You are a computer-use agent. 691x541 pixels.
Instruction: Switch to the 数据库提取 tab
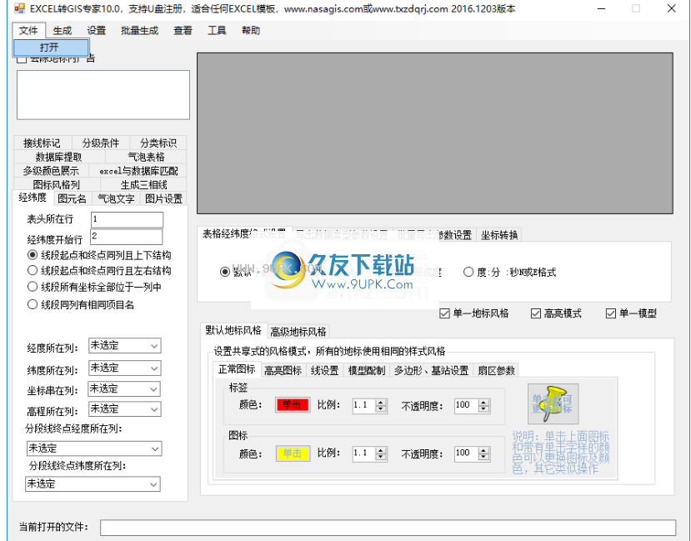coord(58,157)
